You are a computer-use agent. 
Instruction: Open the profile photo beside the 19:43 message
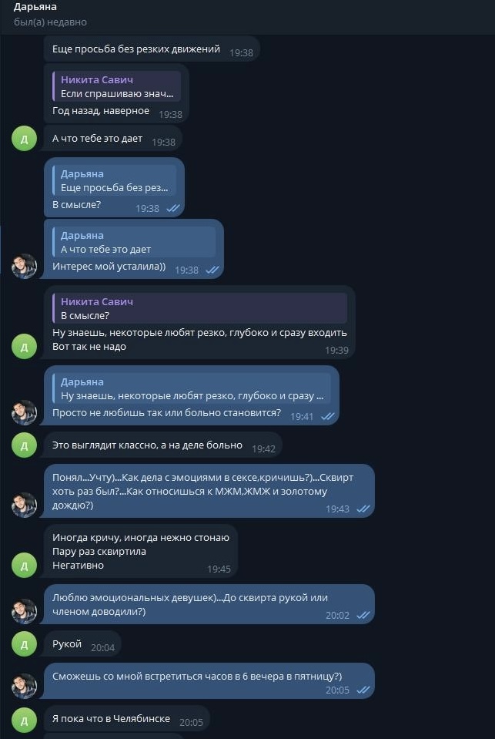pyautogui.click(x=24, y=505)
